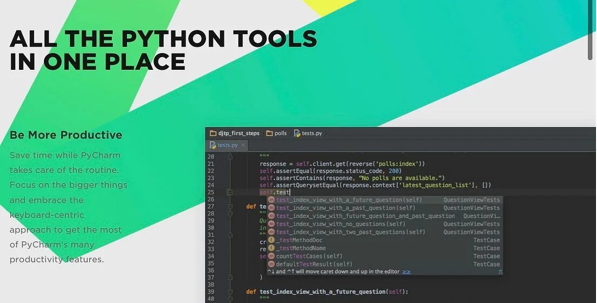597x303 pixels.
Task: Toggle the fold marker on line 25
Action: click(x=230, y=193)
